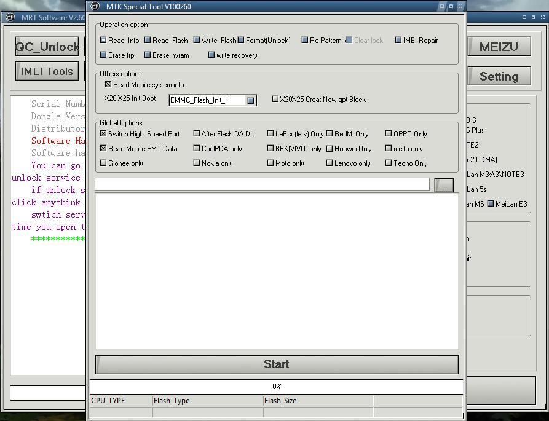Click IMEI Tools button in MRT Software window
The image size is (549, 421).
tap(47, 71)
